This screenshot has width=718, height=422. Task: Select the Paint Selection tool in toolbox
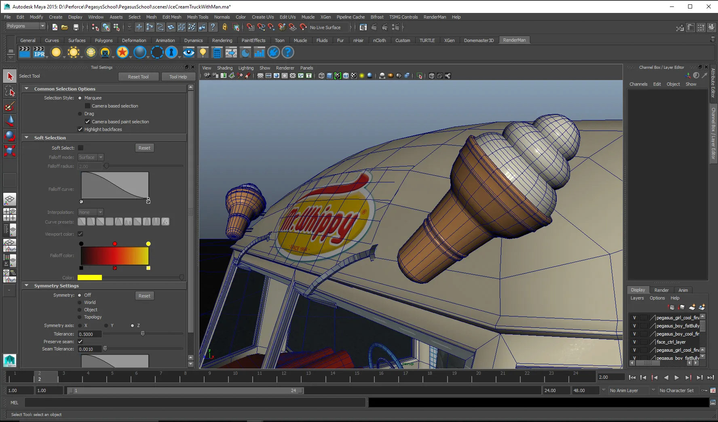pos(10,107)
